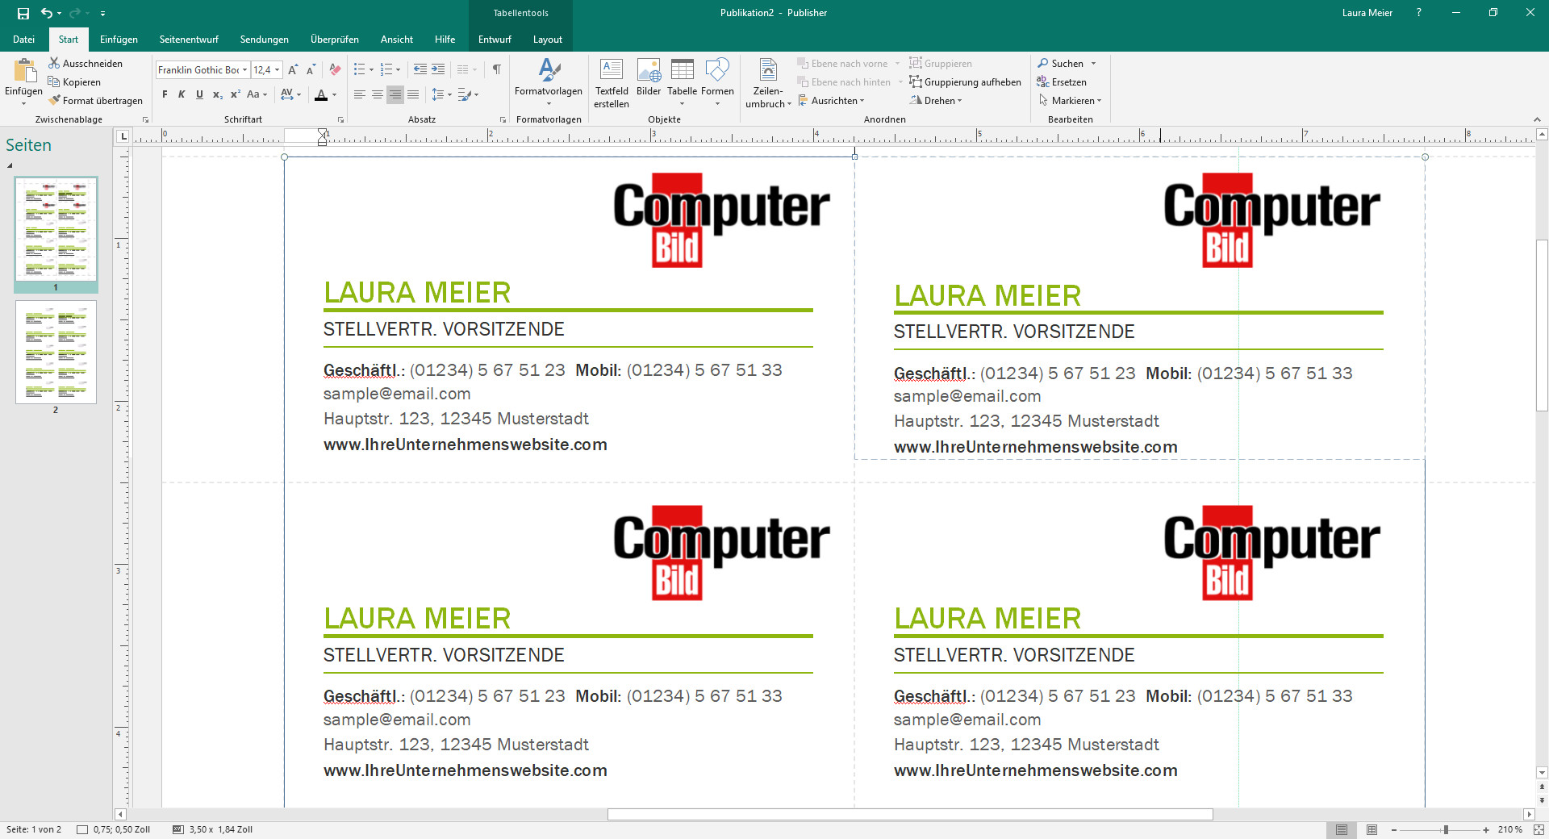Click the horizontal scrollbar thumb
1549x839 pixels.
(910, 815)
